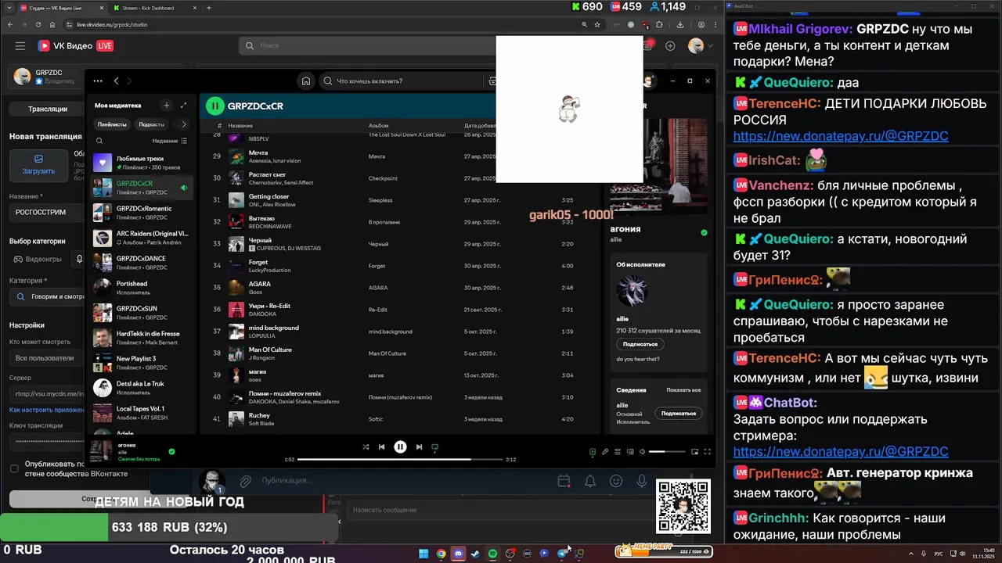The width and height of the screenshot is (1002, 563).
Task: Pause playback in the Spotify player bar
Action: (x=400, y=447)
